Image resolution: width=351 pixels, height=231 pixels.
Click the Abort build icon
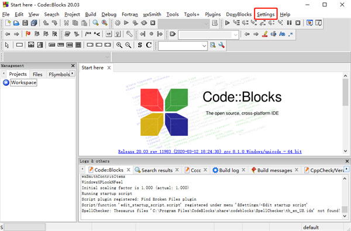[x=153, y=23]
